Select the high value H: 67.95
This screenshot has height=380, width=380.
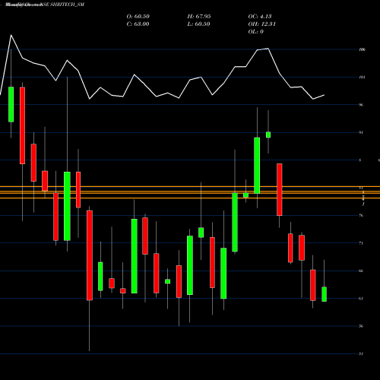(x=199, y=17)
